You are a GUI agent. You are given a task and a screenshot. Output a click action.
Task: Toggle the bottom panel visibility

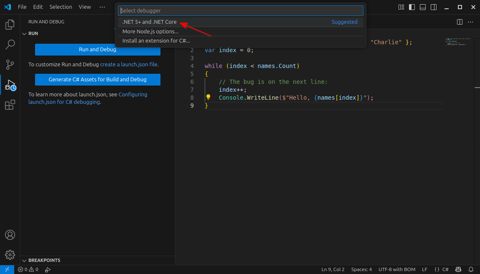423,7
